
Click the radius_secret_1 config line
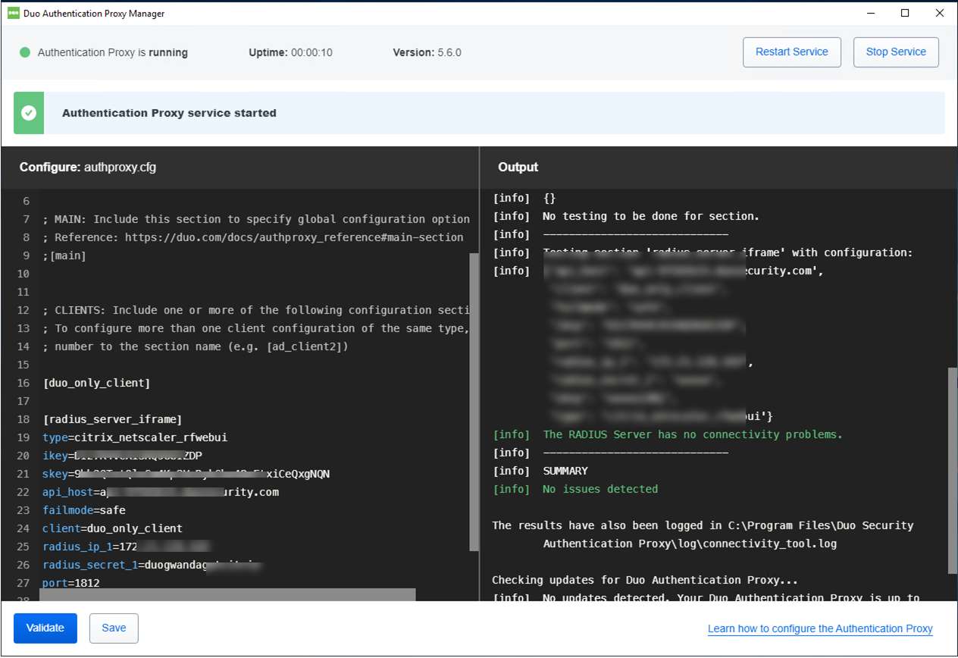pyautogui.click(x=152, y=565)
